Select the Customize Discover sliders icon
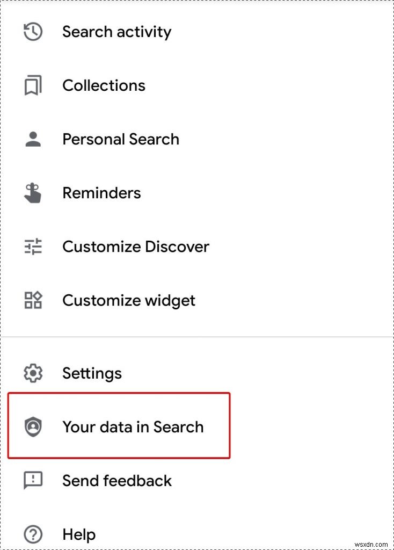Image resolution: width=394 pixels, height=550 pixels. [x=32, y=246]
